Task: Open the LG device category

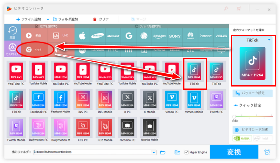Action: pos(144,36)
